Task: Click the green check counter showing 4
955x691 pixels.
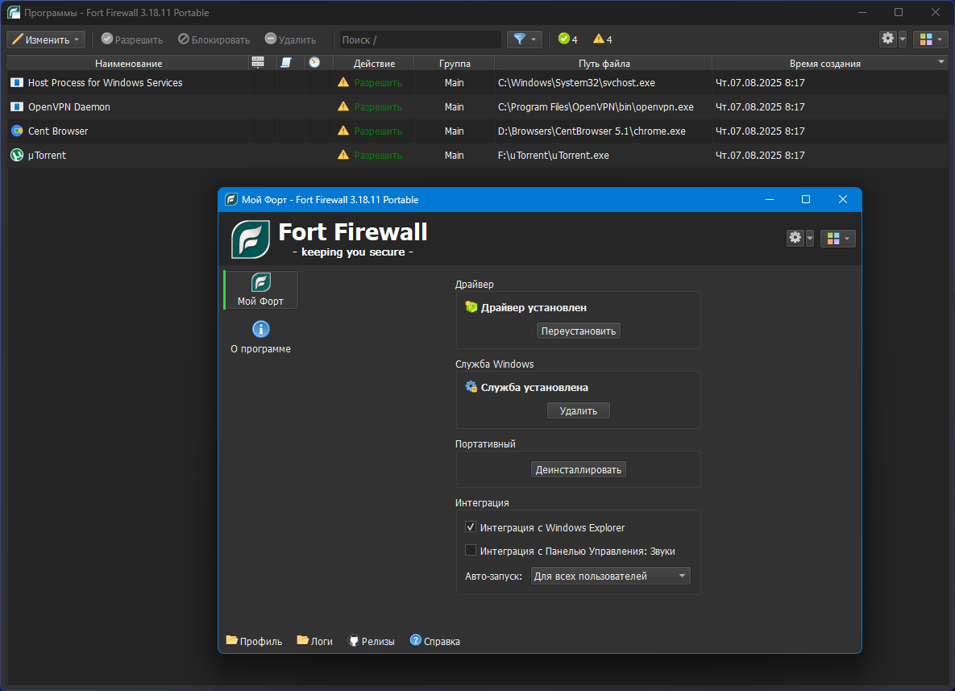Action: [x=567, y=40]
